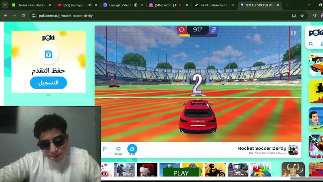Click the 3.2M likes count
323x182 pixels.
[132, 154]
